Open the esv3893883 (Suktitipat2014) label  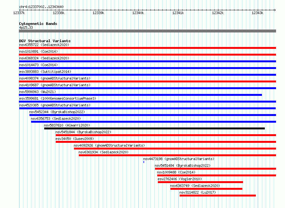(x=45, y=72)
